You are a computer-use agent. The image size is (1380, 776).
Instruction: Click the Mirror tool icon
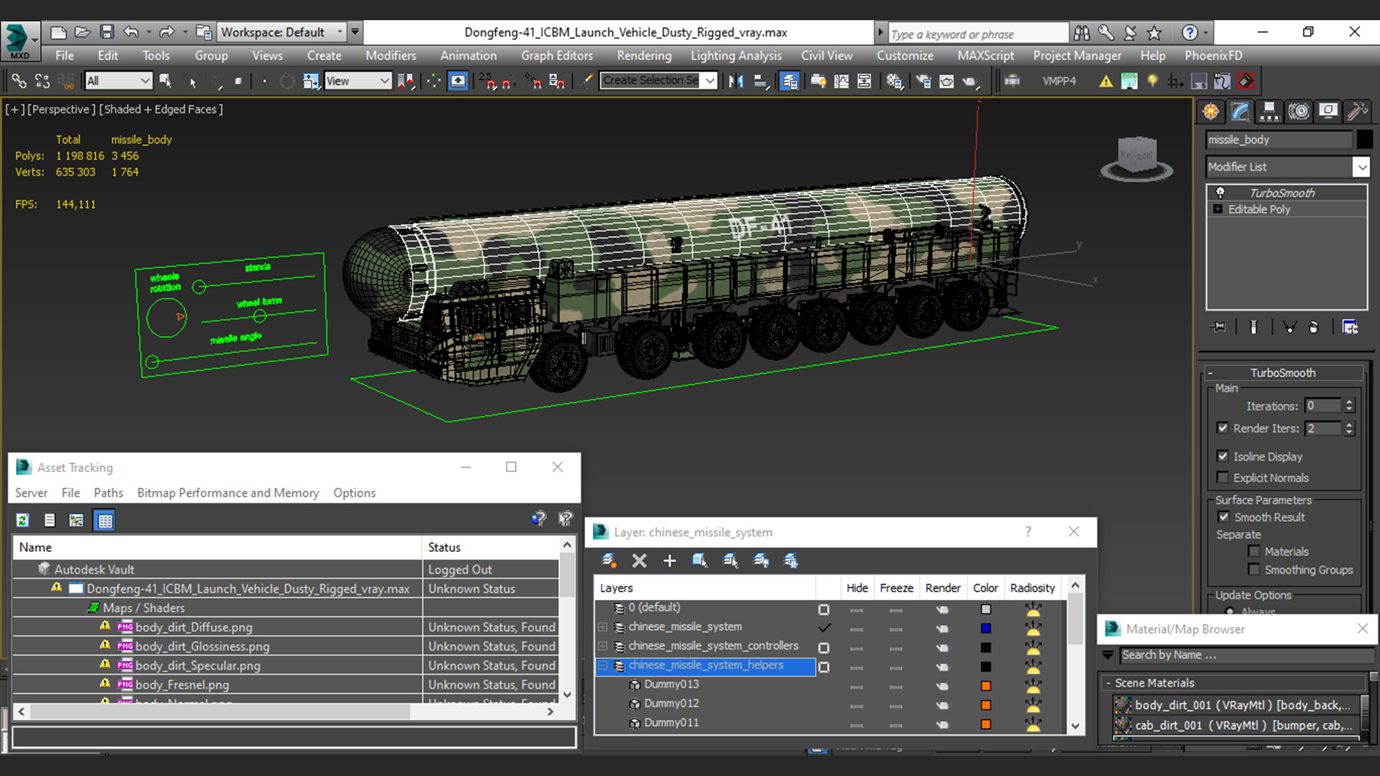click(736, 81)
